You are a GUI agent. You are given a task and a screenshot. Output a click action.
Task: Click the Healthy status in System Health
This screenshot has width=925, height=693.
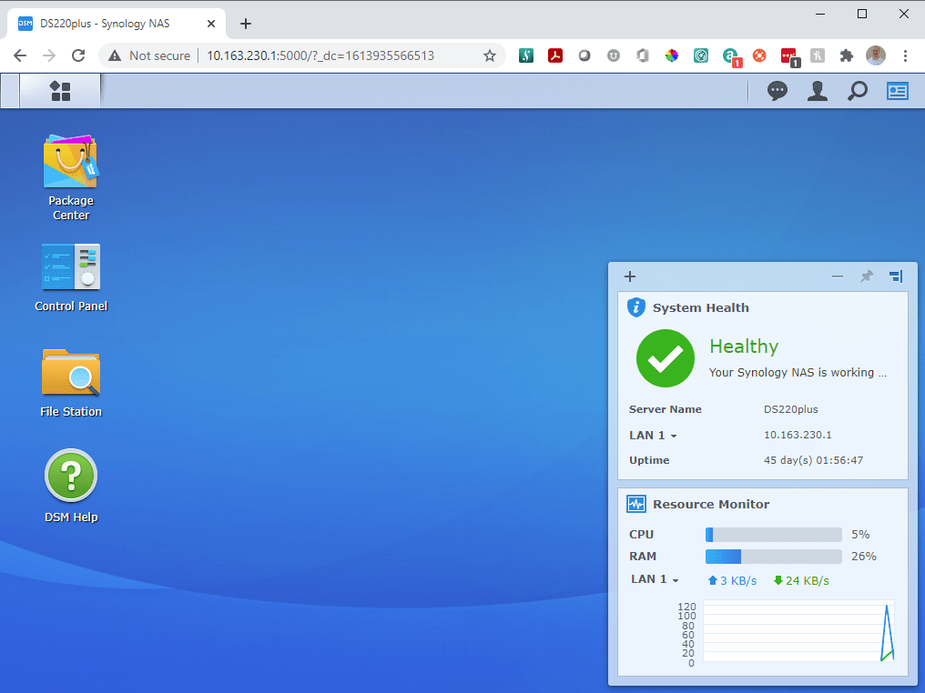tap(744, 346)
